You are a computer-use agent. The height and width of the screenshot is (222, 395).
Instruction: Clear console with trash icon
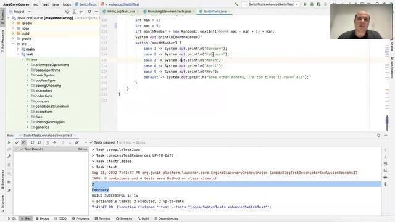click(385, 184)
